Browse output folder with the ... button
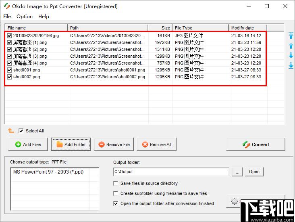This screenshot has height=222, width=295. (x=237, y=172)
